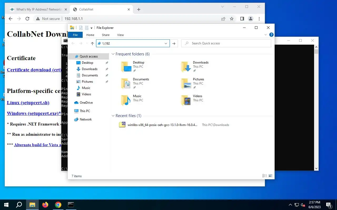Image resolution: width=337 pixels, height=210 pixels.
Task: Bookmark this page with the star icon
Action: point(232,19)
